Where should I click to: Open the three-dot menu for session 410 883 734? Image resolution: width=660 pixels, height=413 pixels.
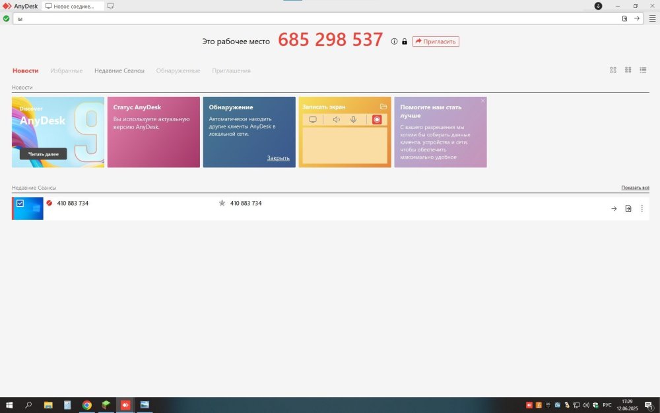pos(642,208)
